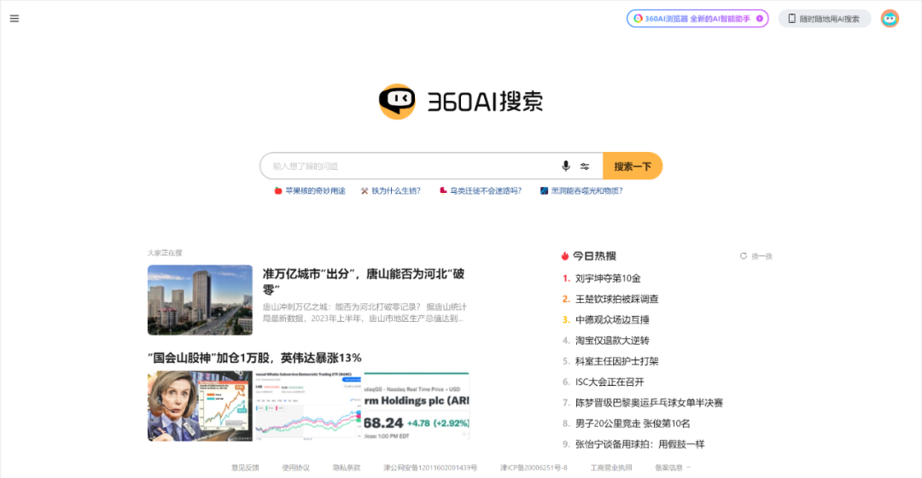
Task: Click the 360AI浏览器 promo banner
Action: (x=697, y=19)
